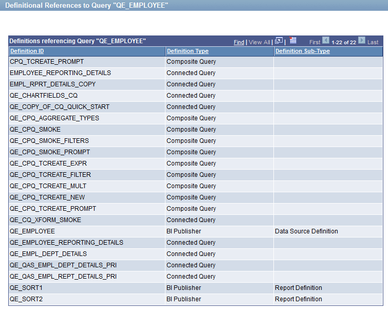
Task: Click the 1-22 of 22 row counter
Action: click(x=344, y=42)
